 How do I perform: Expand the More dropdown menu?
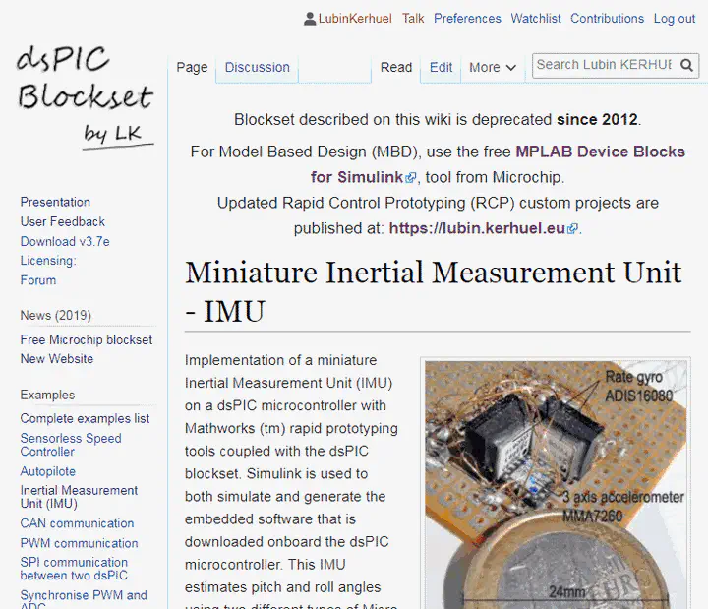point(492,67)
